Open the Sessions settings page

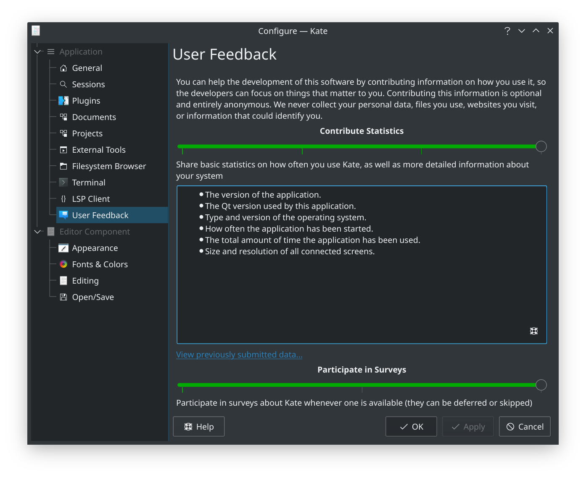(112, 84)
